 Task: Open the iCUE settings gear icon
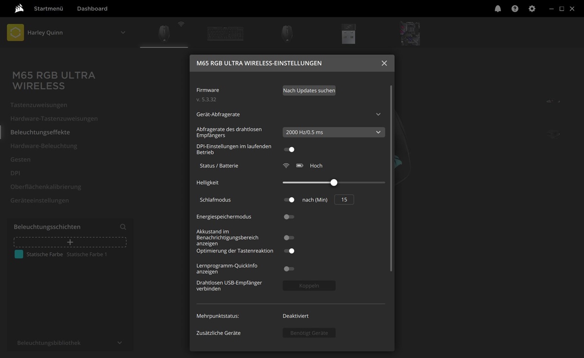(532, 9)
